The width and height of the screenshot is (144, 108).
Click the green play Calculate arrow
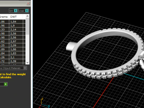click(x=6, y=84)
